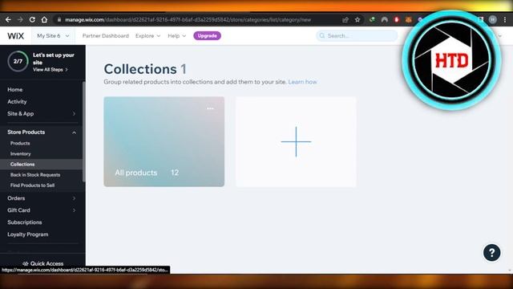Click the share icon in the address bar
The height and width of the screenshot is (289, 513).
pos(345,19)
